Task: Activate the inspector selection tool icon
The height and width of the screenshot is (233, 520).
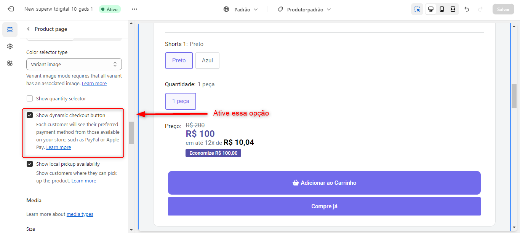Action: pos(417,9)
